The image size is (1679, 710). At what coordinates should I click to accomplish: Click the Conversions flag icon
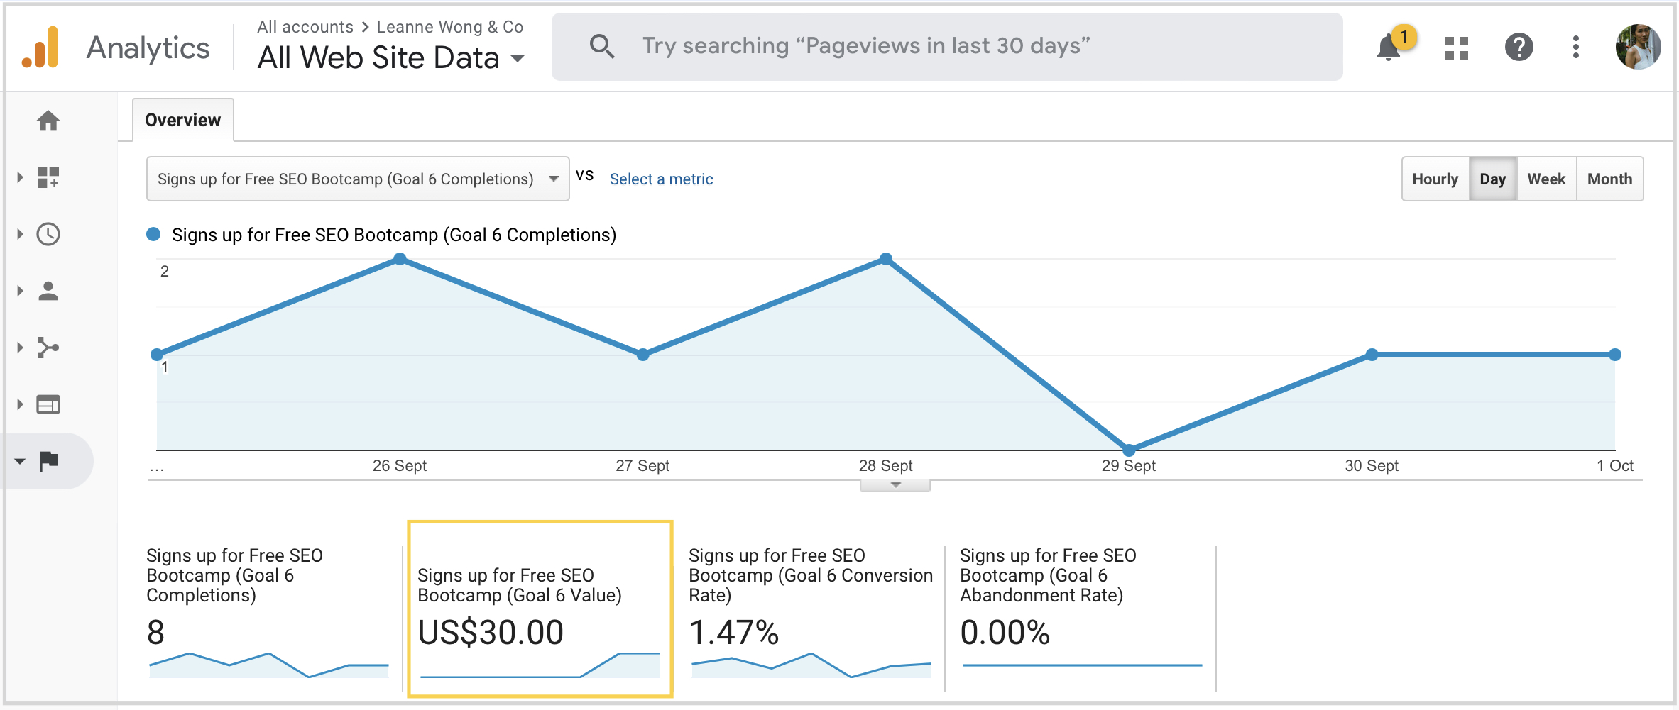(48, 460)
